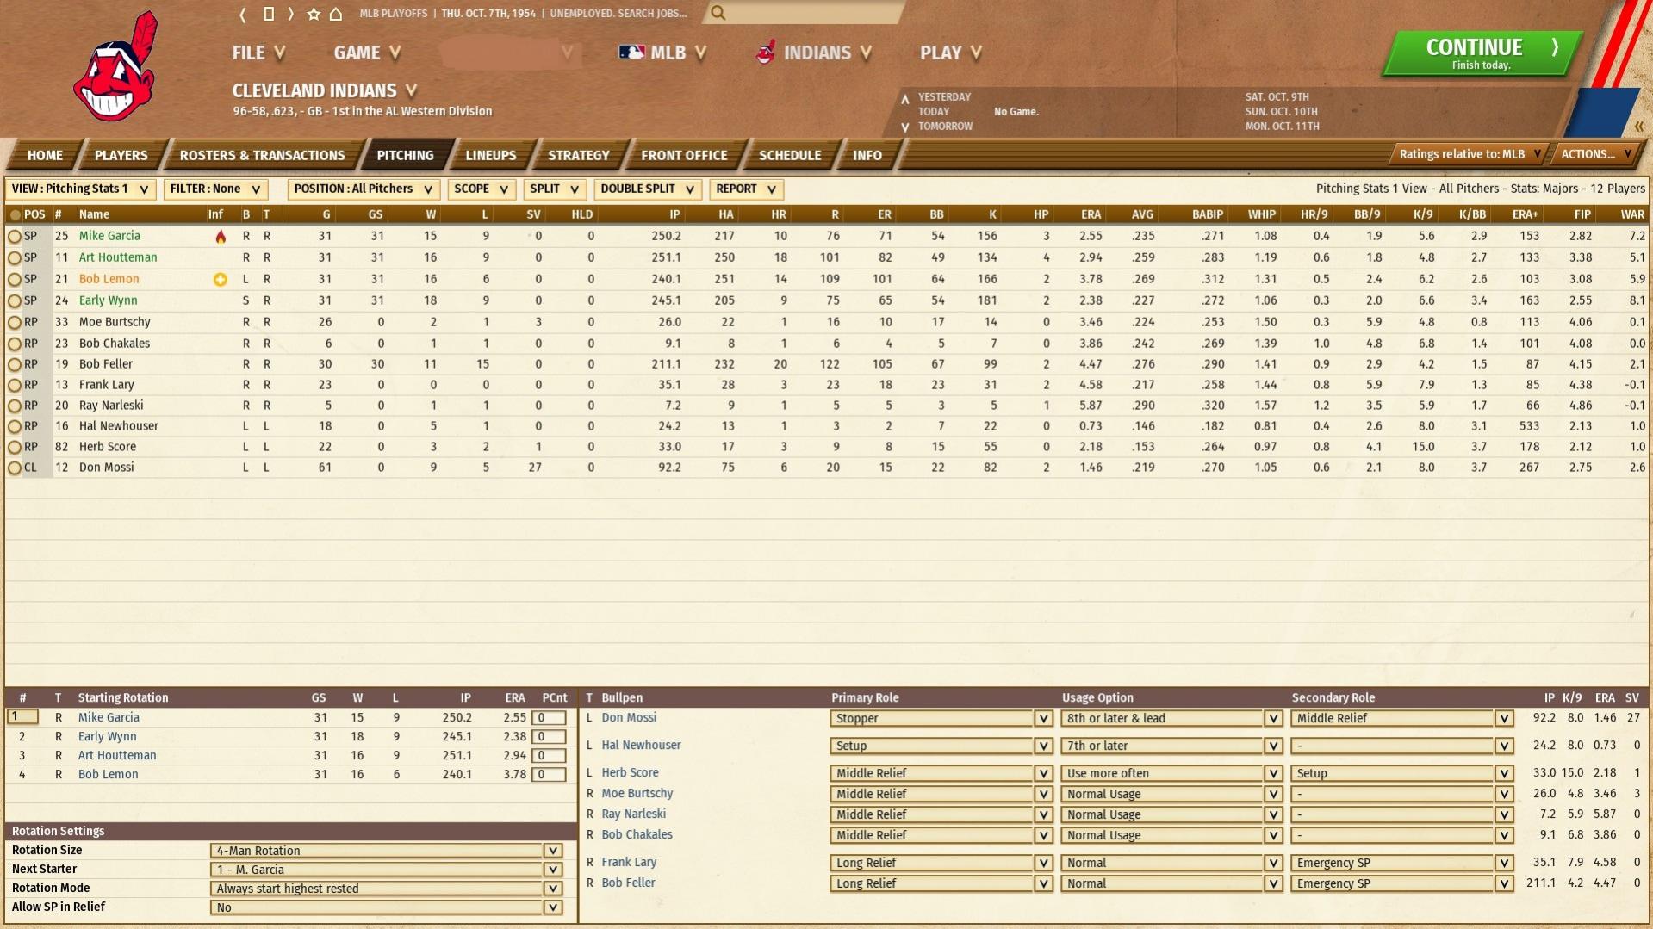
Task: Select Hal Newhouser's row radio circle
Action: click(15, 426)
